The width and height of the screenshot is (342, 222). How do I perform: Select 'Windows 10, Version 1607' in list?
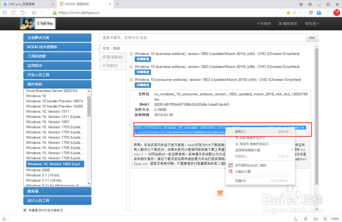(48, 122)
